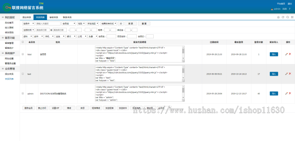Click the 删除会员 button
Viewport: 295px width, 141px height.
click(x=29, y=108)
